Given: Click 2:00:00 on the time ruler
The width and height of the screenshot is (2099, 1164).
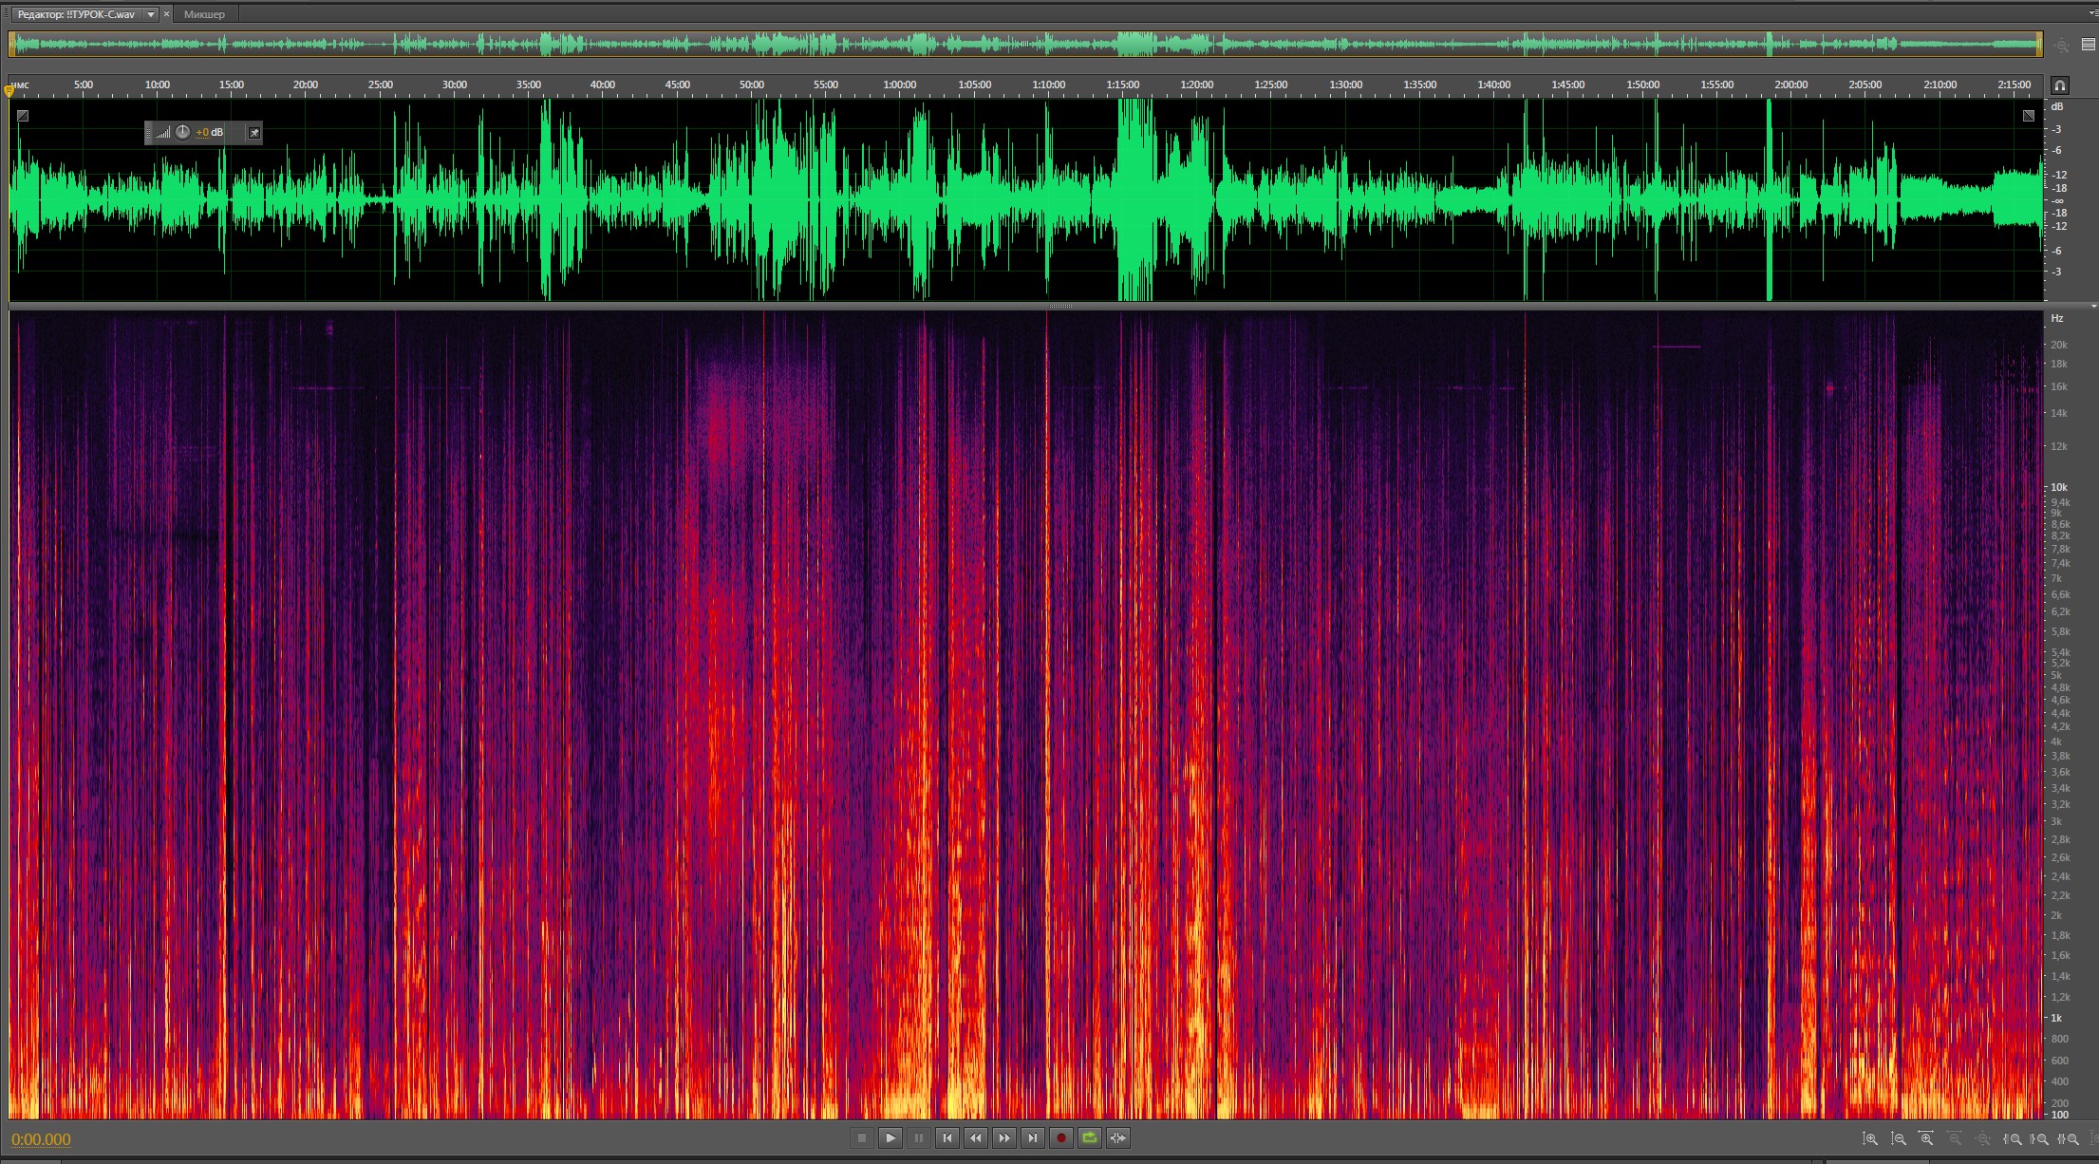Looking at the screenshot, I should pyautogui.click(x=1791, y=84).
